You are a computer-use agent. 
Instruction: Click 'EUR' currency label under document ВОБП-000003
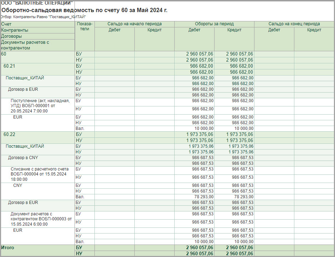18,230
